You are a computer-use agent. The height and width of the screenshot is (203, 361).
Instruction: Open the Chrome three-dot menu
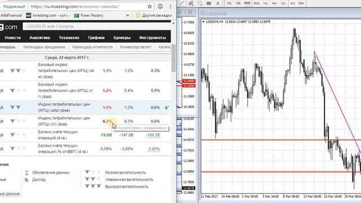[x=170, y=6]
